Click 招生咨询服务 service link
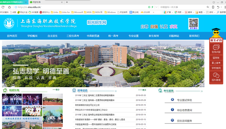 [184, 121]
